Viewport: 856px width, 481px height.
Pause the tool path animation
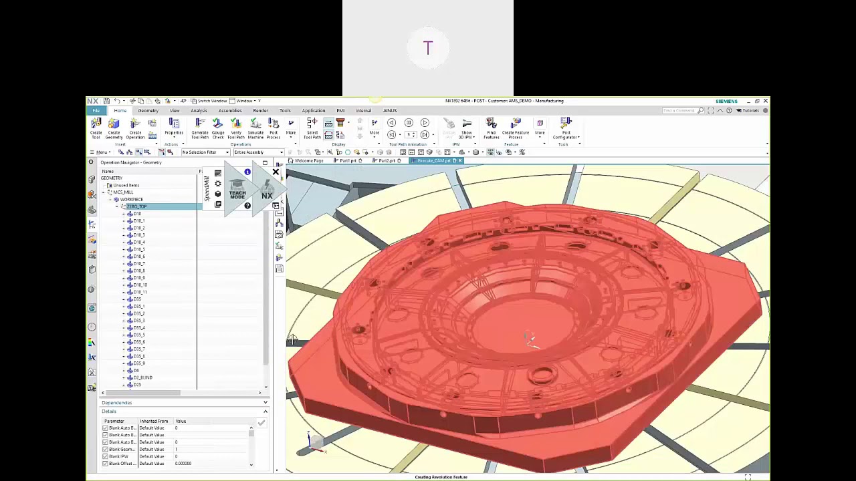point(409,123)
